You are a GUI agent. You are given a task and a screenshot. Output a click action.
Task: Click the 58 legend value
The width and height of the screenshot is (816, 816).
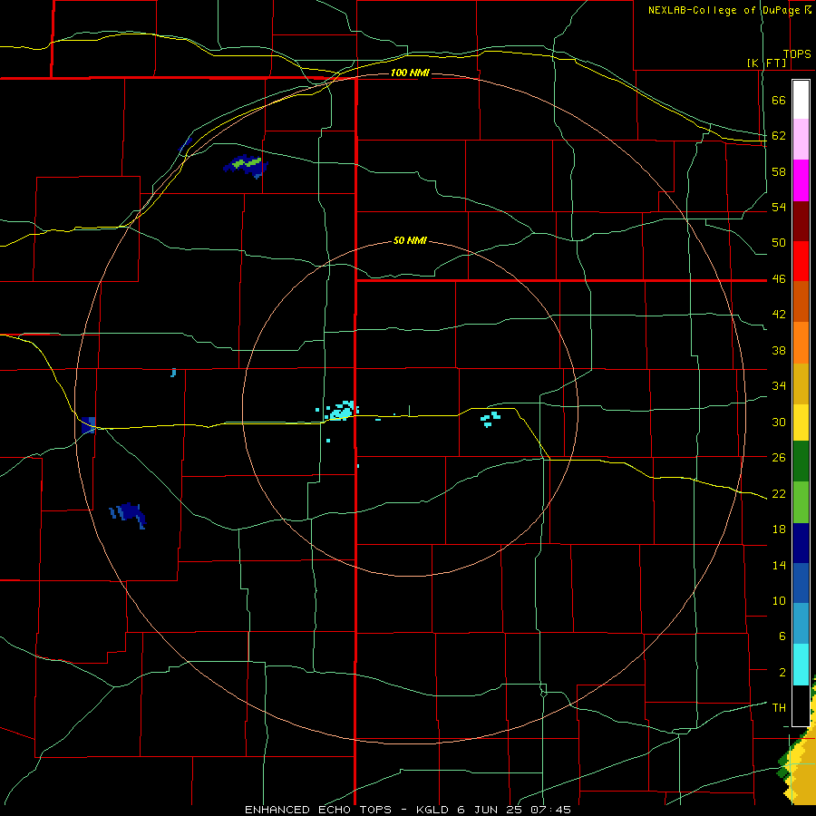pyautogui.click(x=779, y=171)
